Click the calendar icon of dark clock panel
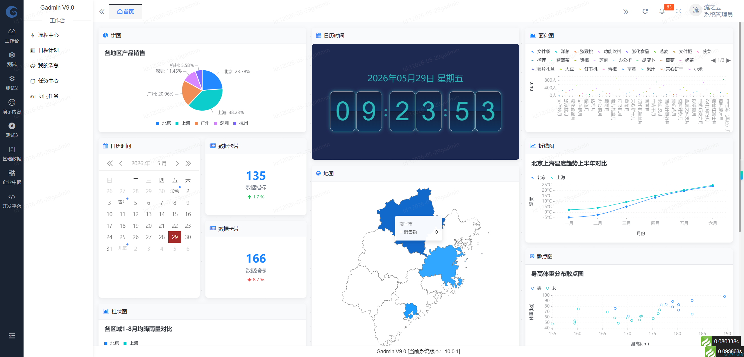The height and width of the screenshot is (357, 744). pyautogui.click(x=319, y=35)
